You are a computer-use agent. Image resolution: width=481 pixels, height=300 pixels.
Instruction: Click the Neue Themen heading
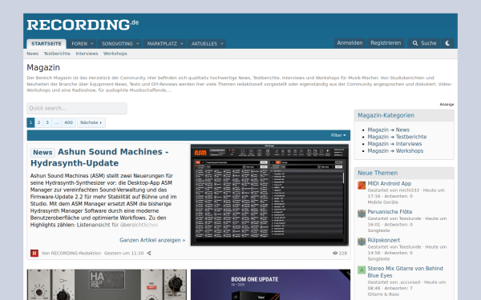(x=378, y=173)
